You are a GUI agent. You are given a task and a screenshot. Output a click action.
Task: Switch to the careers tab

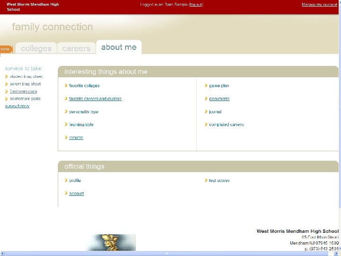76,48
